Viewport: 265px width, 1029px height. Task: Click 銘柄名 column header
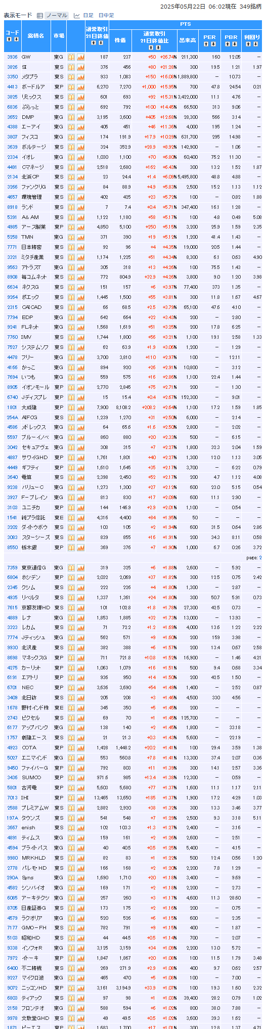click(35, 36)
